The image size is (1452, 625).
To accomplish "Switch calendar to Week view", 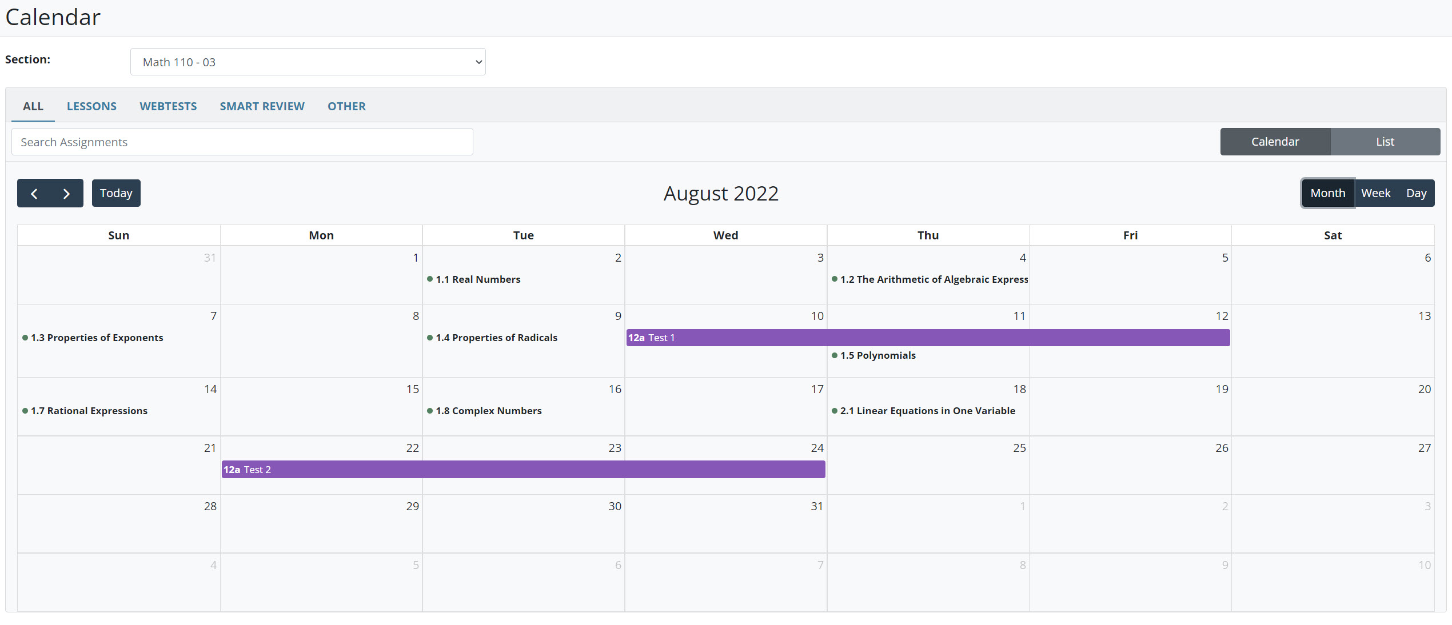I will tap(1375, 193).
